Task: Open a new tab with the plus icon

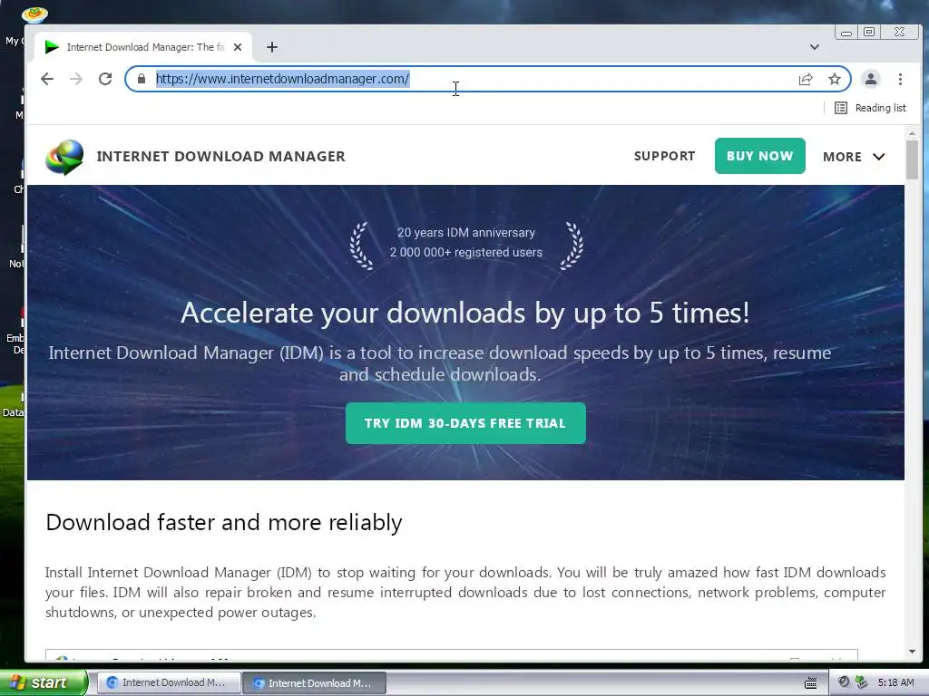Action: pyautogui.click(x=272, y=47)
